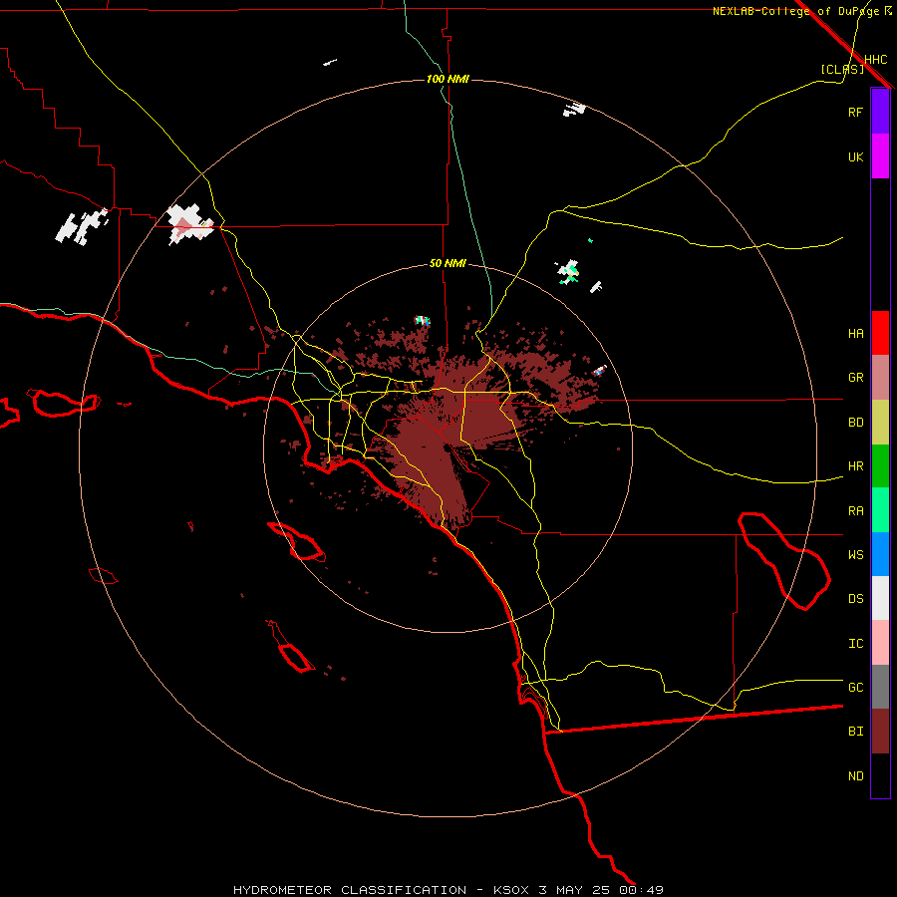The image size is (897, 897).
Task: Click the UK legend label
Action: 855,156
